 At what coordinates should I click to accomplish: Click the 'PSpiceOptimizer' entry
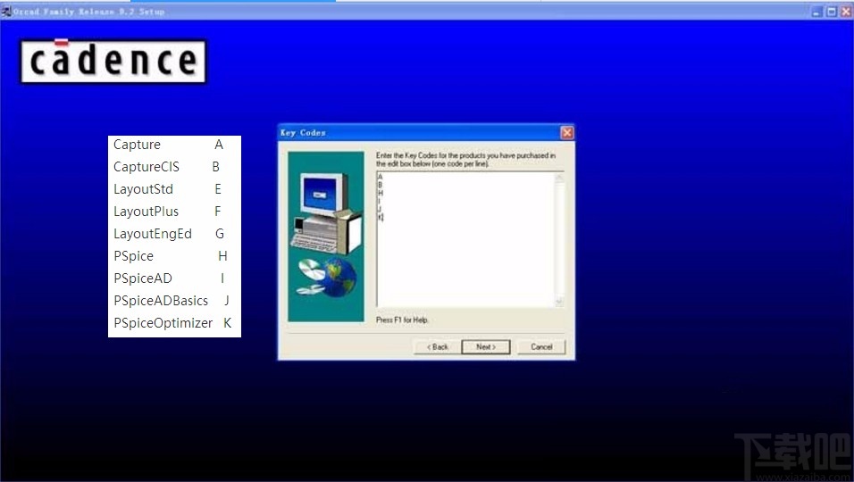click(163, 323)
